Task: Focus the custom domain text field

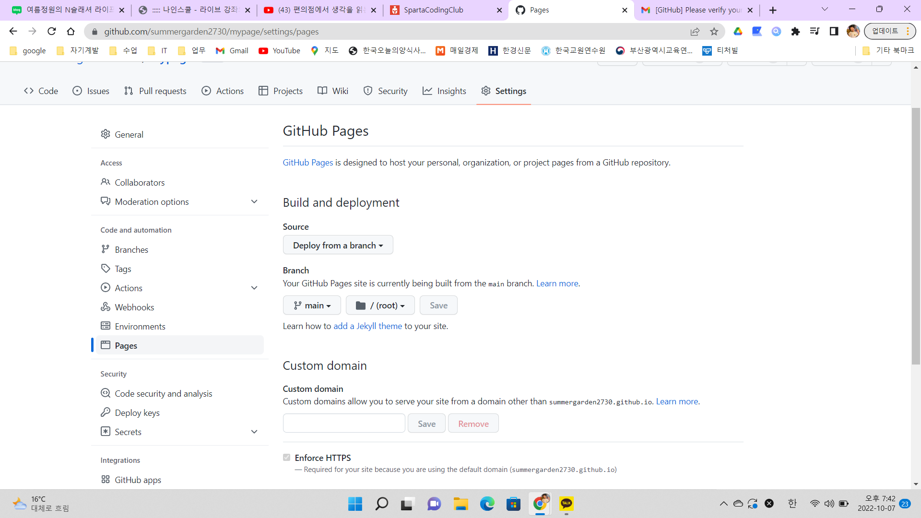Action: tap(344, 424)
